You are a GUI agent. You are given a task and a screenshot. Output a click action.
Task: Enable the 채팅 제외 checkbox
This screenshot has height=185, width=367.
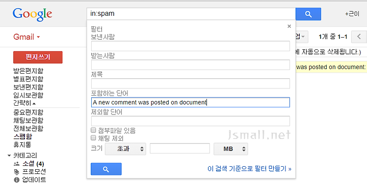tap(93, 138)
